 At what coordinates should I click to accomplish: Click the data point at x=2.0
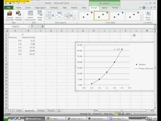click(x=114, y=62)
